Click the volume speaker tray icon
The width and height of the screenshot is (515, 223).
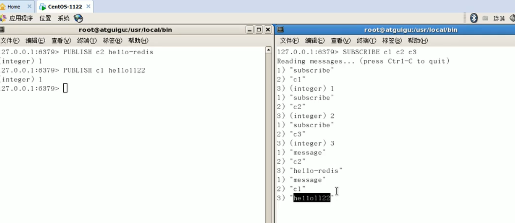[x=512, y=18]
